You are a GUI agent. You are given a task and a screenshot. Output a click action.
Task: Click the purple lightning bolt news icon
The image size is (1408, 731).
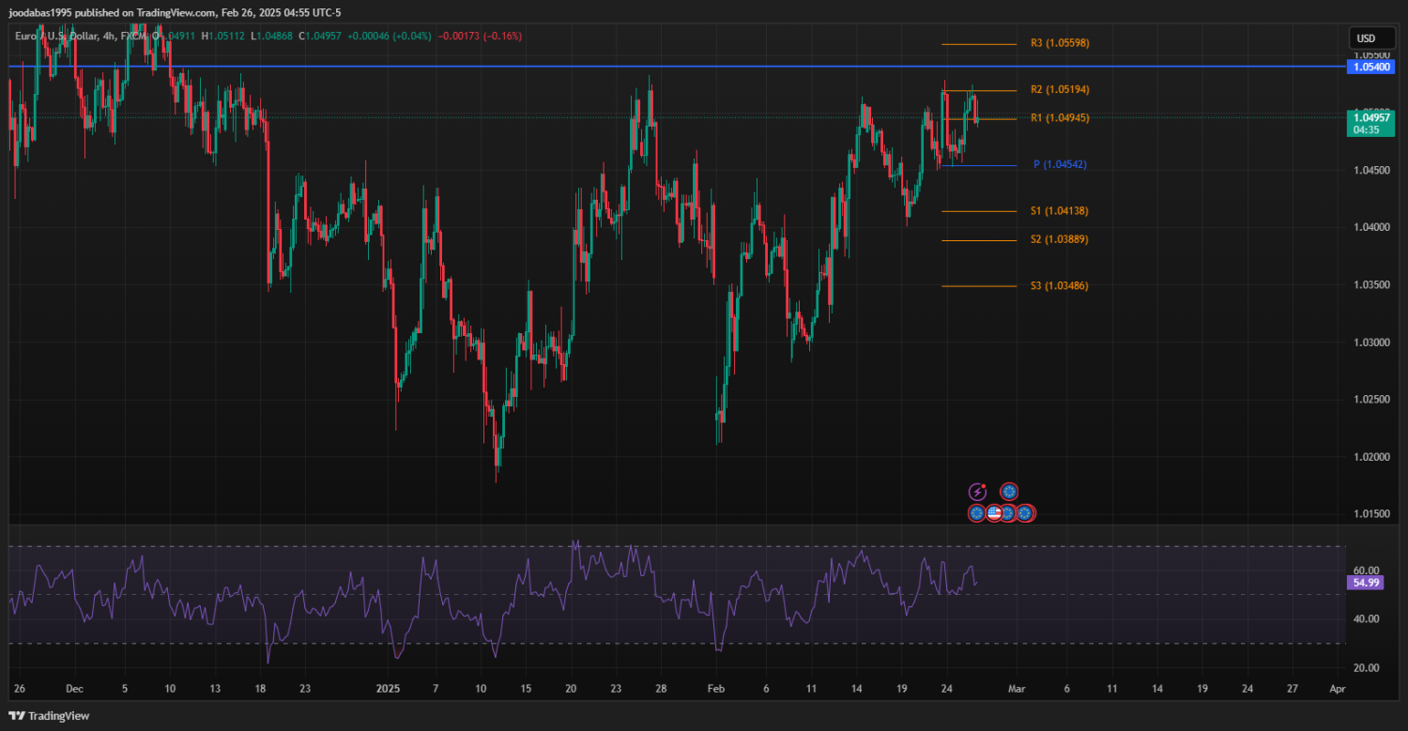coord(977,492)
